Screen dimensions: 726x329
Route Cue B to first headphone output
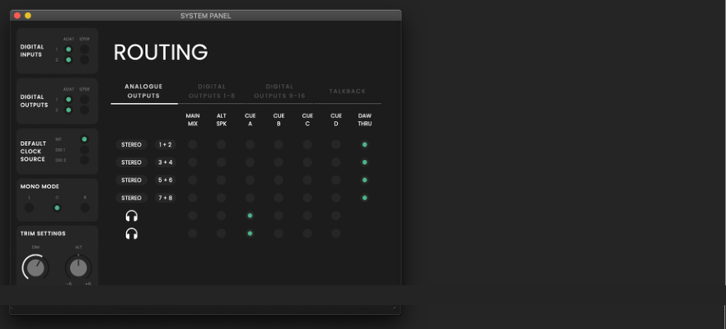tap(279, 215)
